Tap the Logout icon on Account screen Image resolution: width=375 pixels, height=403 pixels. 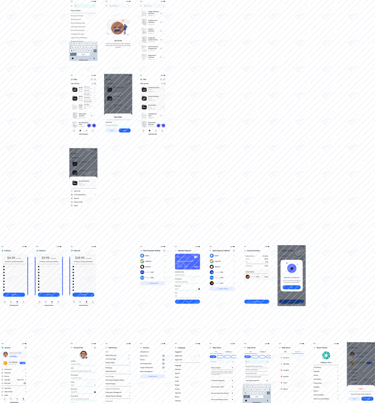2,396
